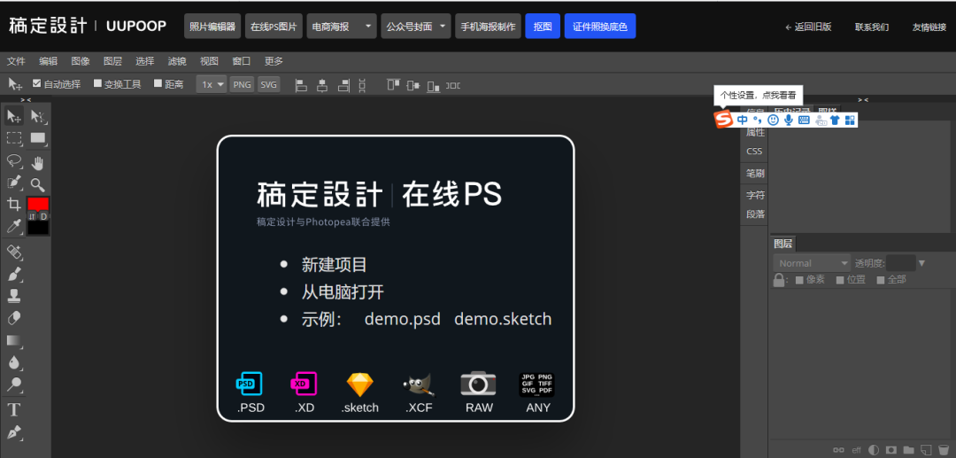
Task: Open the 透明度 opacity arrow dropdown
Action: click(x=921, y=263)
